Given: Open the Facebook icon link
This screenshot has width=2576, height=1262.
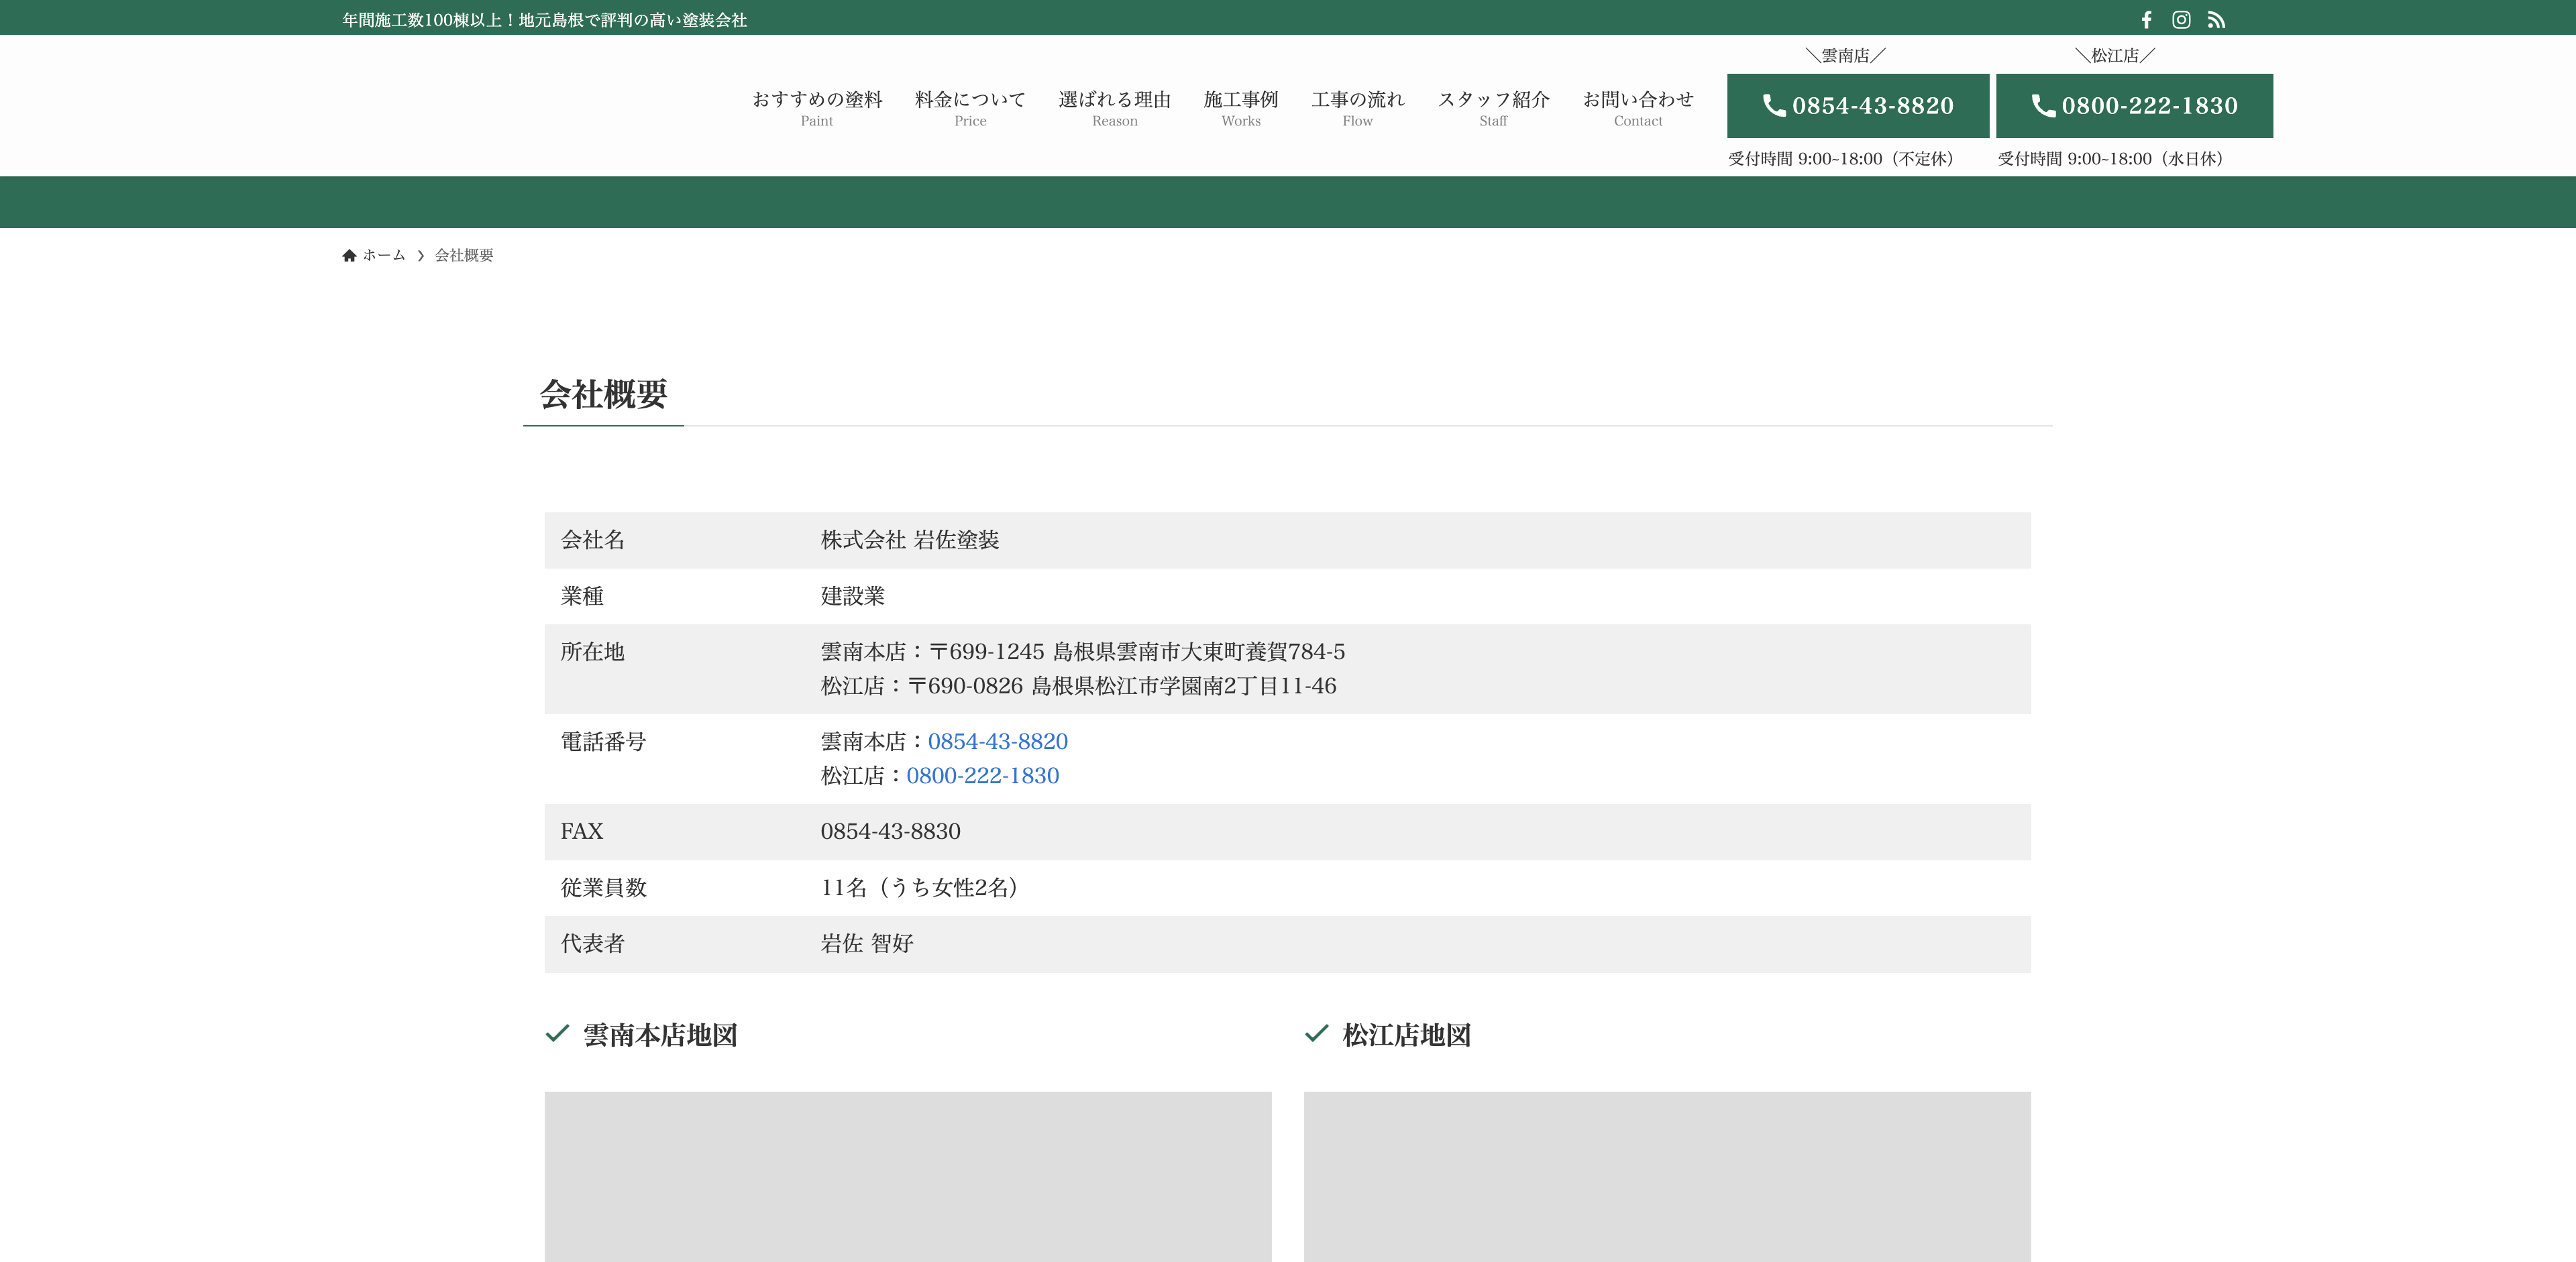Looking at the screenshot, I should (2146, 20).
